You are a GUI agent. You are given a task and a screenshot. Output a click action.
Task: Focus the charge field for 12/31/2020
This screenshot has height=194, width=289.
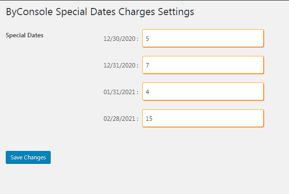pyautogui.click(x=203, y=65)
